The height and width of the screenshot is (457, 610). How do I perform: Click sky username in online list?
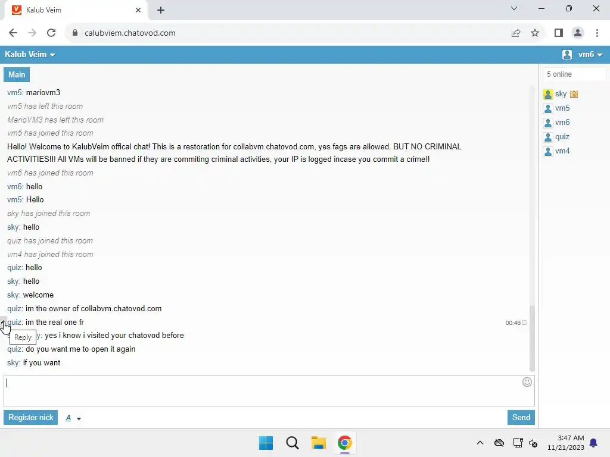click(561, 94)
